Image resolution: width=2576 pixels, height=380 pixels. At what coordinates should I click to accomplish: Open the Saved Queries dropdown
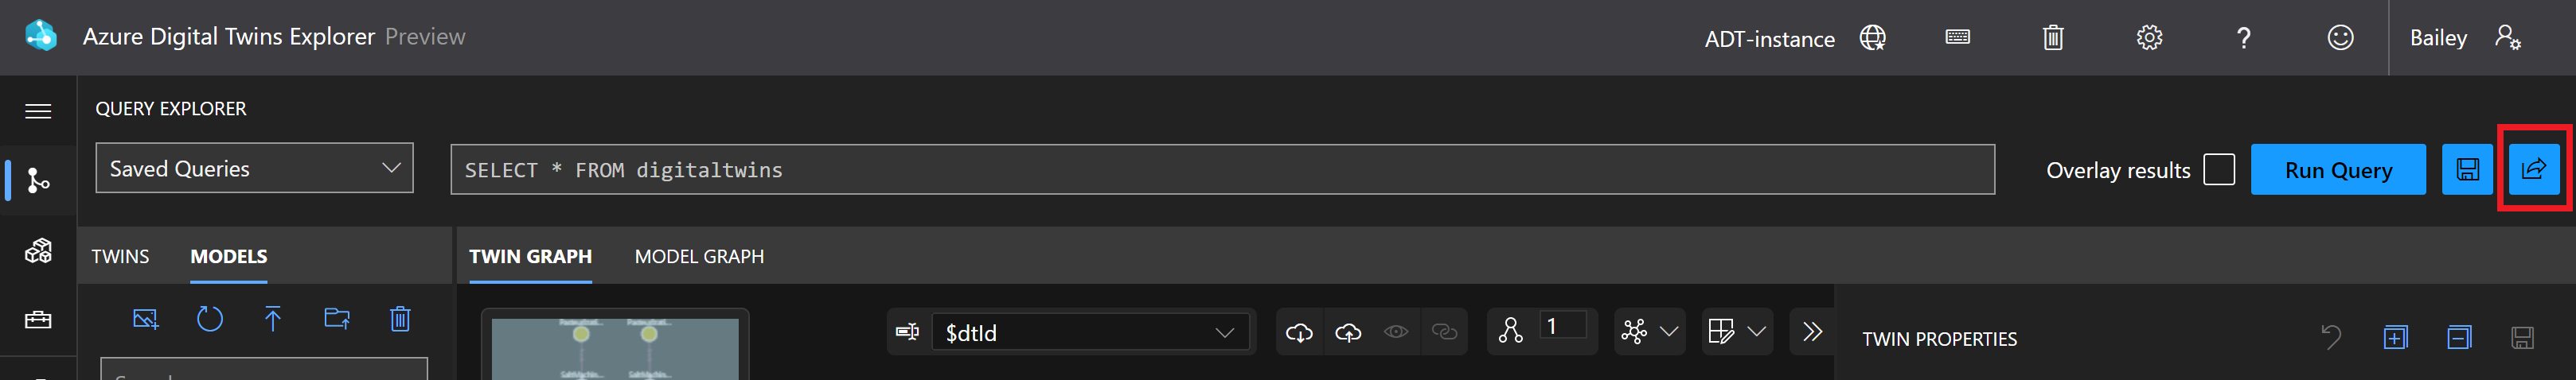pyautogui.click(x=254, y=169)
